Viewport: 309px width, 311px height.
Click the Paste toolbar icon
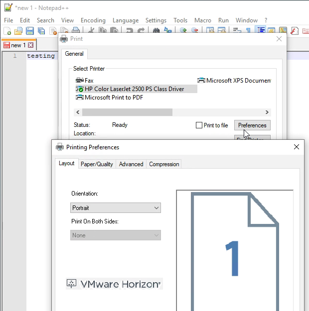114,30
